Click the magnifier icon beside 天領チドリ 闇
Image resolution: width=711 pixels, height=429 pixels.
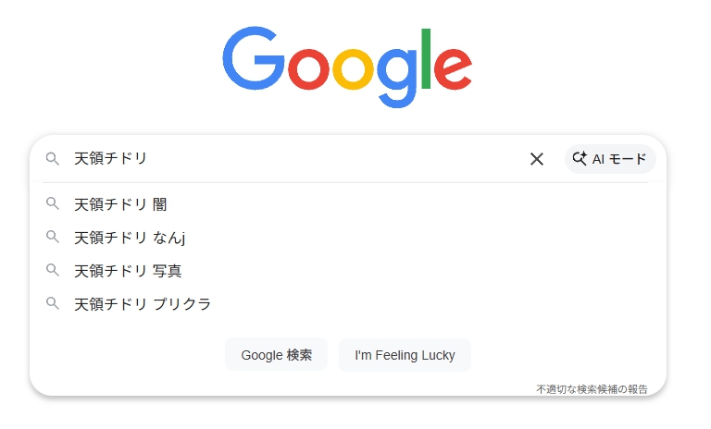pyautogui.click(x=53, y=204)
